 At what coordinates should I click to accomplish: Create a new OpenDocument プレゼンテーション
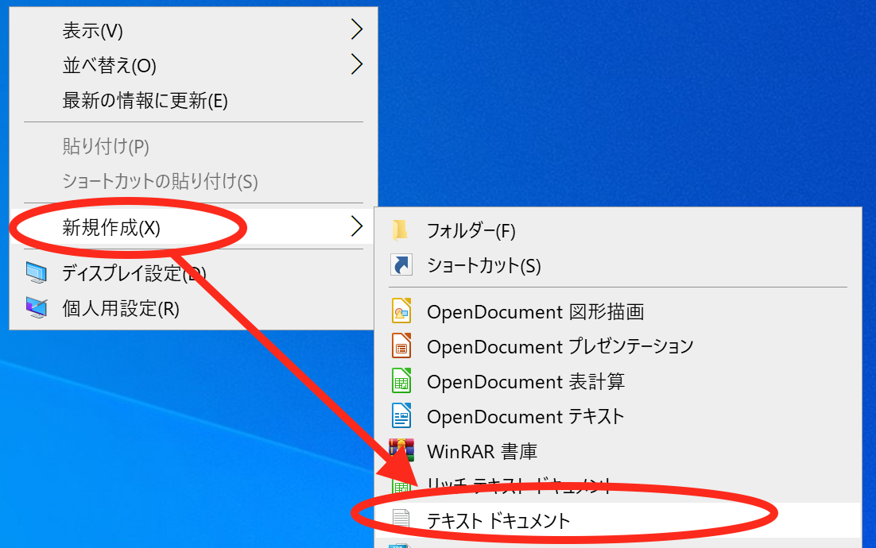[x=618, y=346]
